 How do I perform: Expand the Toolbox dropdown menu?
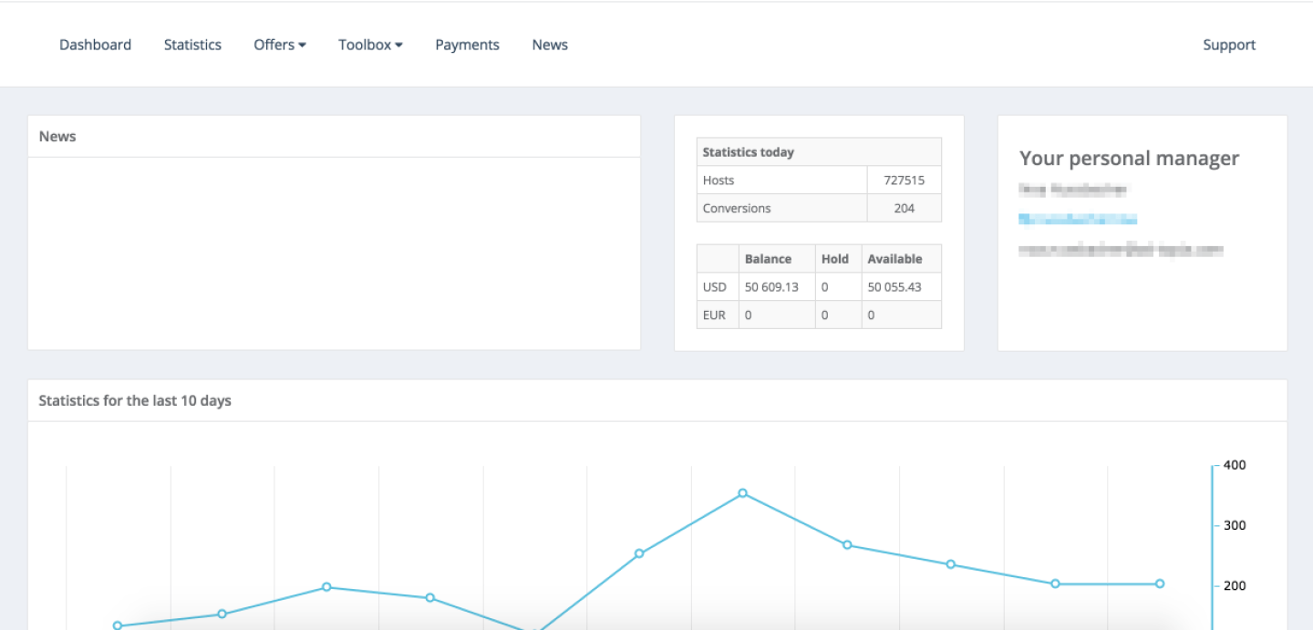pyautogui.click(x=369, y=45)
